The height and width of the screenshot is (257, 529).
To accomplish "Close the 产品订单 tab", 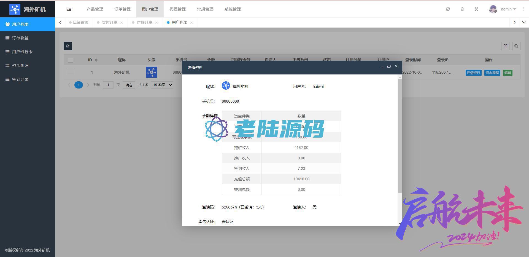I will (x=156, y=23).
